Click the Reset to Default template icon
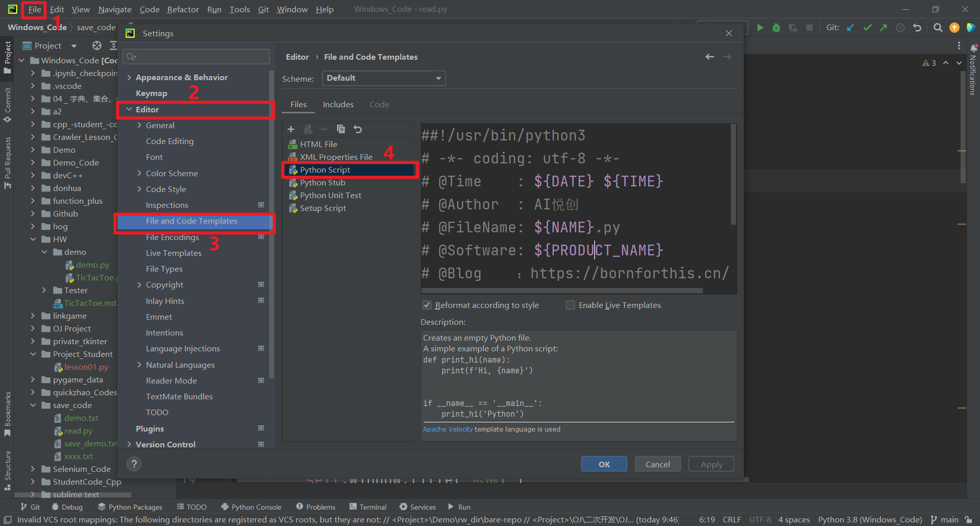Image resolution: width=980 pixels, height=526 pixels. (358, 129)
